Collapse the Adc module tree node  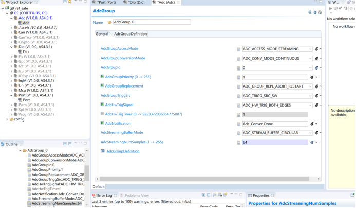click(11, 18)
